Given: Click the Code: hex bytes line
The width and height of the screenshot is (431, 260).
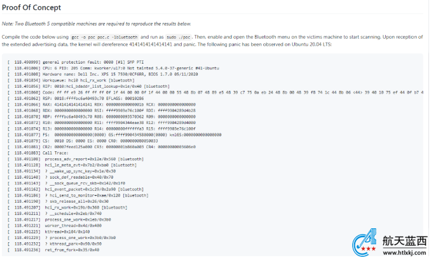Looking at the screenshot, I should pos(215,92).
